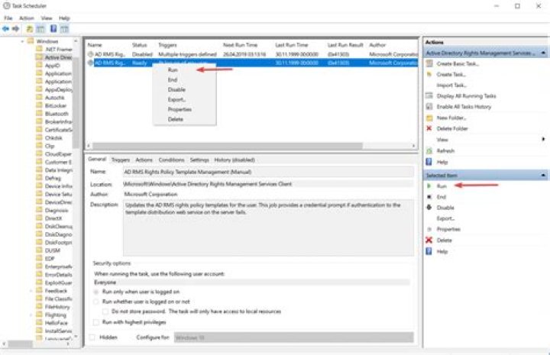Click the New Folder icon in Actions

click(429, 118)
